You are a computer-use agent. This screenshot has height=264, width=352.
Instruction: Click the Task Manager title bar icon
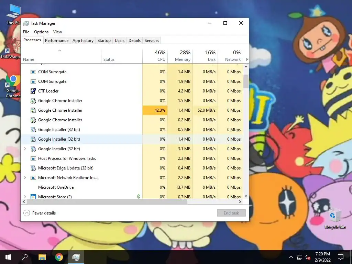click(x=26, y=23)
